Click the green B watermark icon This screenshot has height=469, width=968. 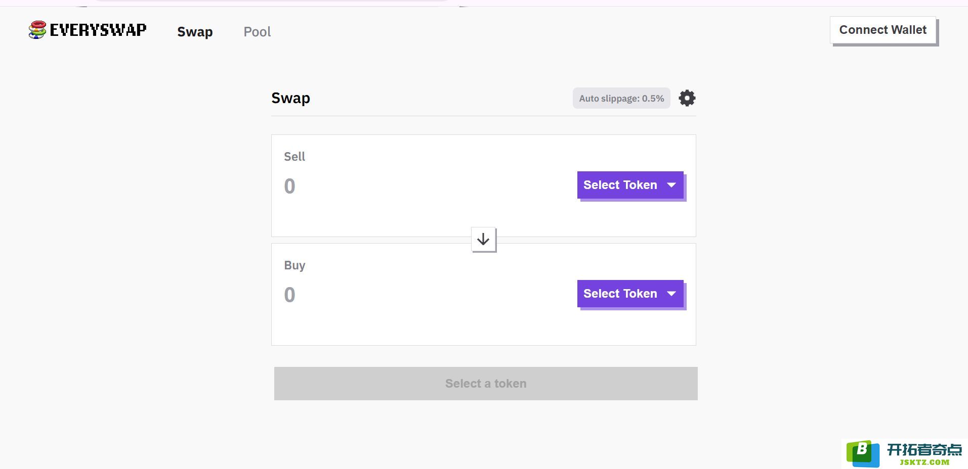click(x=863, y=453)
